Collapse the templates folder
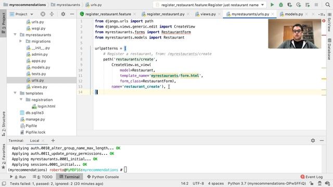The image size is (333, 187). pos(15,93)
